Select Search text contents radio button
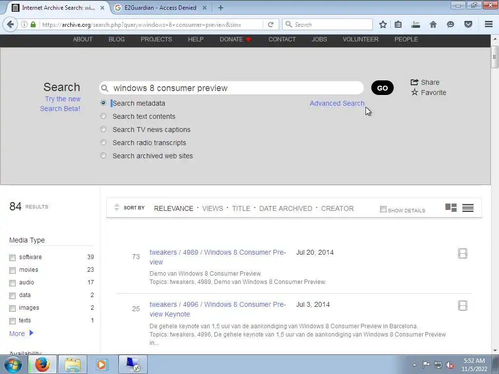Image resolution: width=499 pixels, height=374 pixels. (103, 116)
